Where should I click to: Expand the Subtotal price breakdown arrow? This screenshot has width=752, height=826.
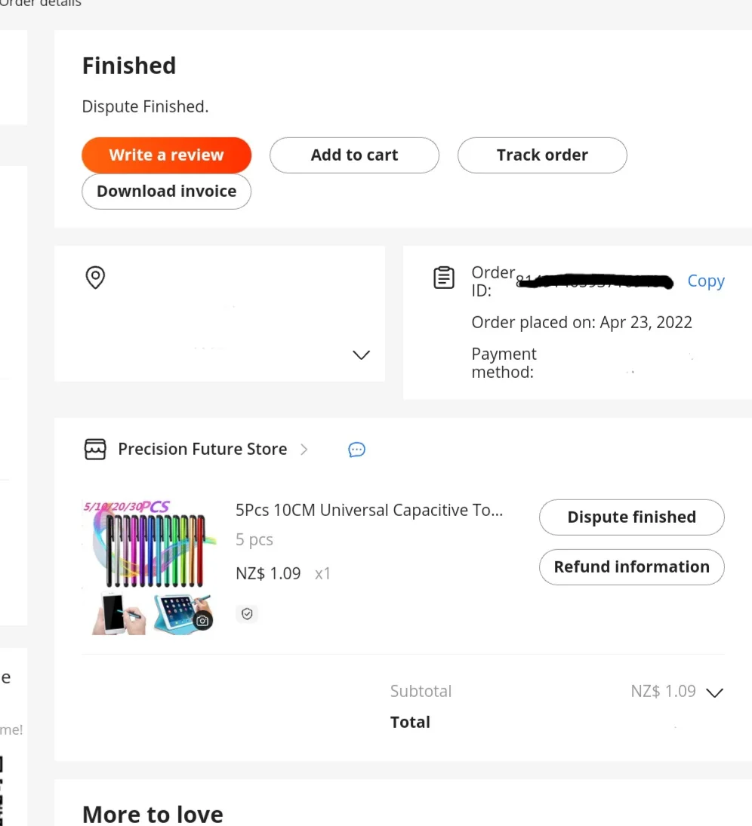(714, 692)
